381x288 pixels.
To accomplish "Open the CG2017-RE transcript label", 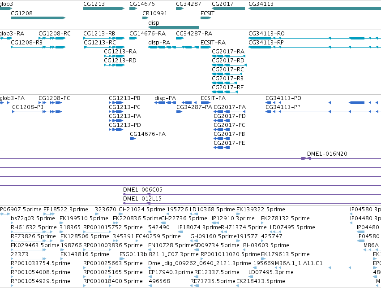I will coord(228,87).
